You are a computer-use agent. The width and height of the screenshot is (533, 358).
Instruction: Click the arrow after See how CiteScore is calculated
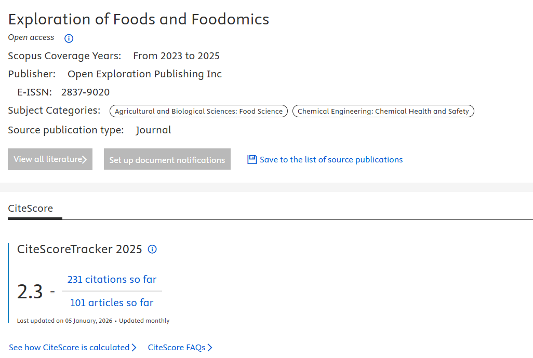click(x=134, y=348)
